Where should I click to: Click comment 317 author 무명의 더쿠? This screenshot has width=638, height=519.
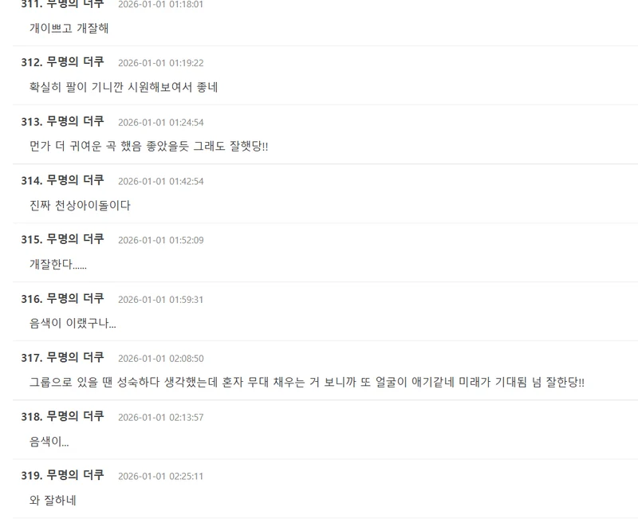tap(75, 357)
